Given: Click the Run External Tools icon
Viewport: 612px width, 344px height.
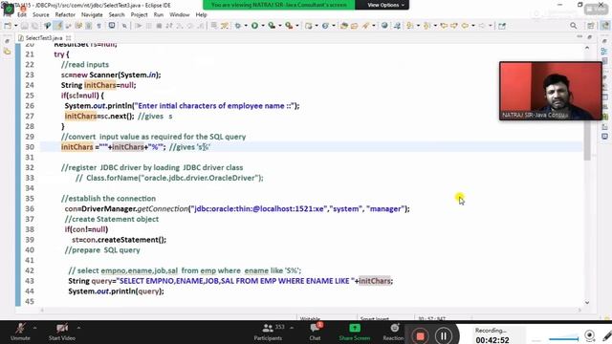Looking at the screenshot, I should click(x=289, y=26).
